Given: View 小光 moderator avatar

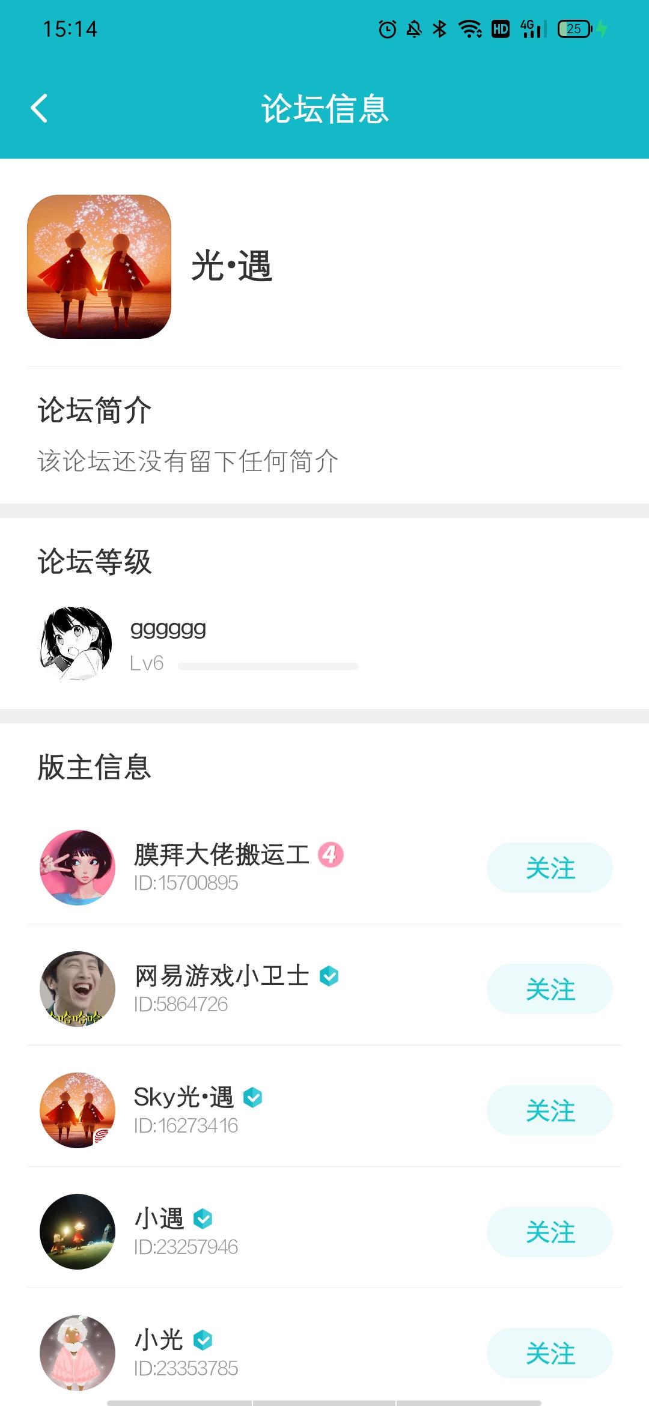Looking at the screenshot, I should pos(78,1353).
